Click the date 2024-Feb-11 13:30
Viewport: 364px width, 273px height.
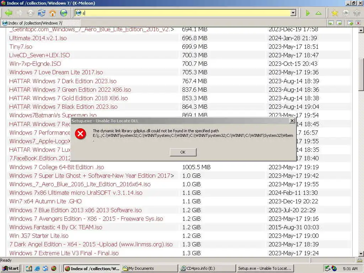click(293, 193)
